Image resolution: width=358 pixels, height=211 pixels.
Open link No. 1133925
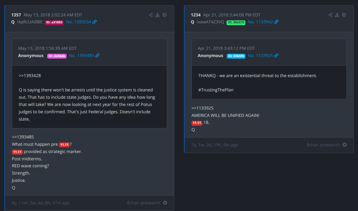click(260, 56)
